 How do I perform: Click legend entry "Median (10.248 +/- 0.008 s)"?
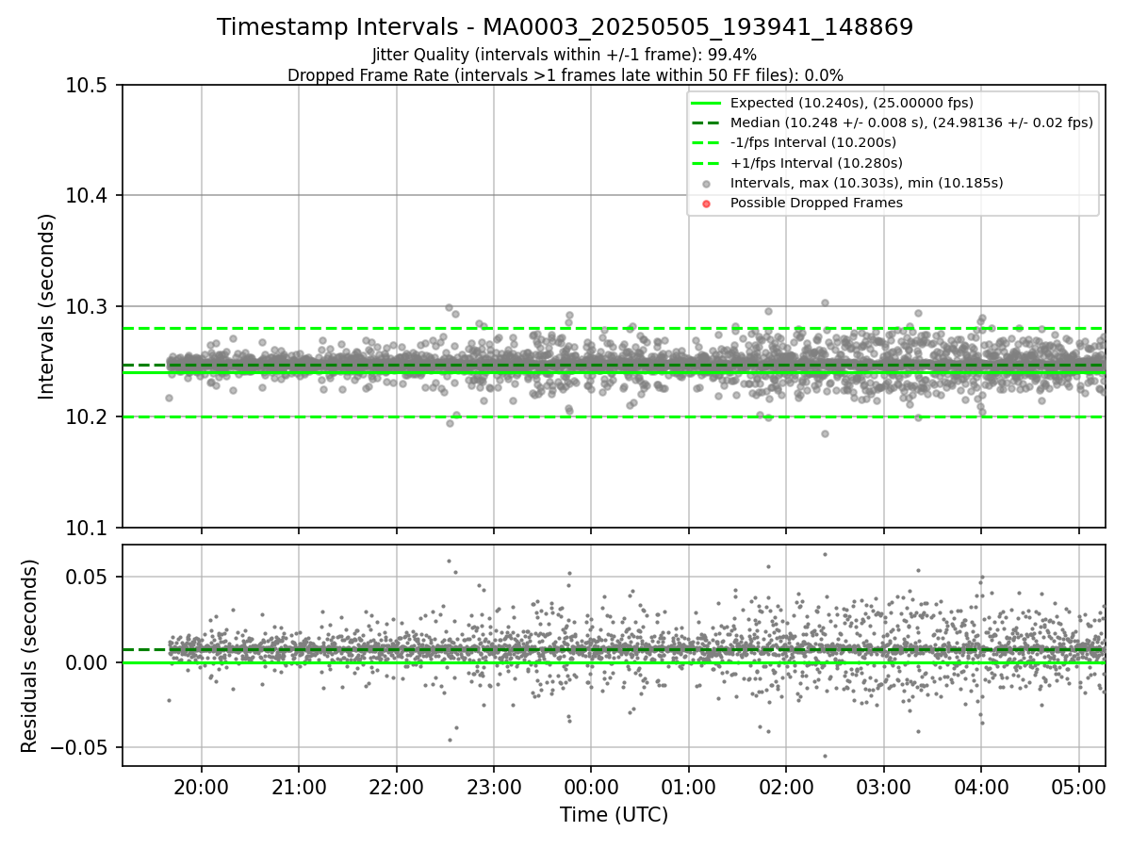[x=911, y=122]
